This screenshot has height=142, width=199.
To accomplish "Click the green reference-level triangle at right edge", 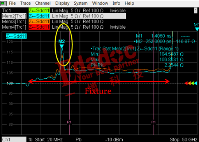I will click(192, 83).
